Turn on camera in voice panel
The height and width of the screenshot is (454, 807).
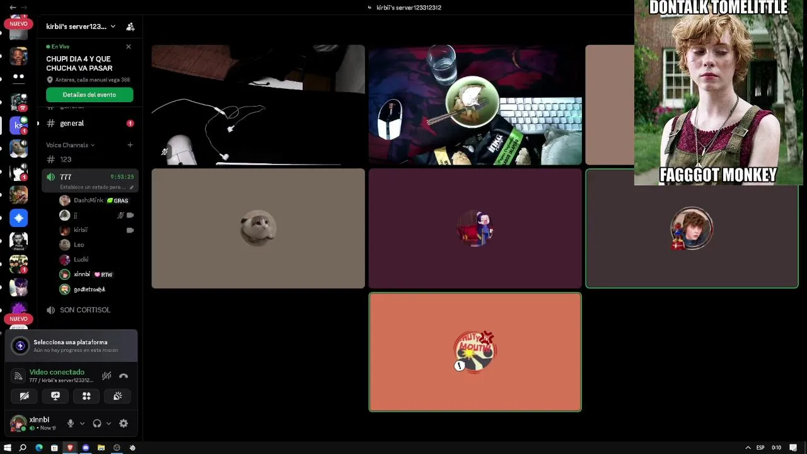(x=24, y=396)
